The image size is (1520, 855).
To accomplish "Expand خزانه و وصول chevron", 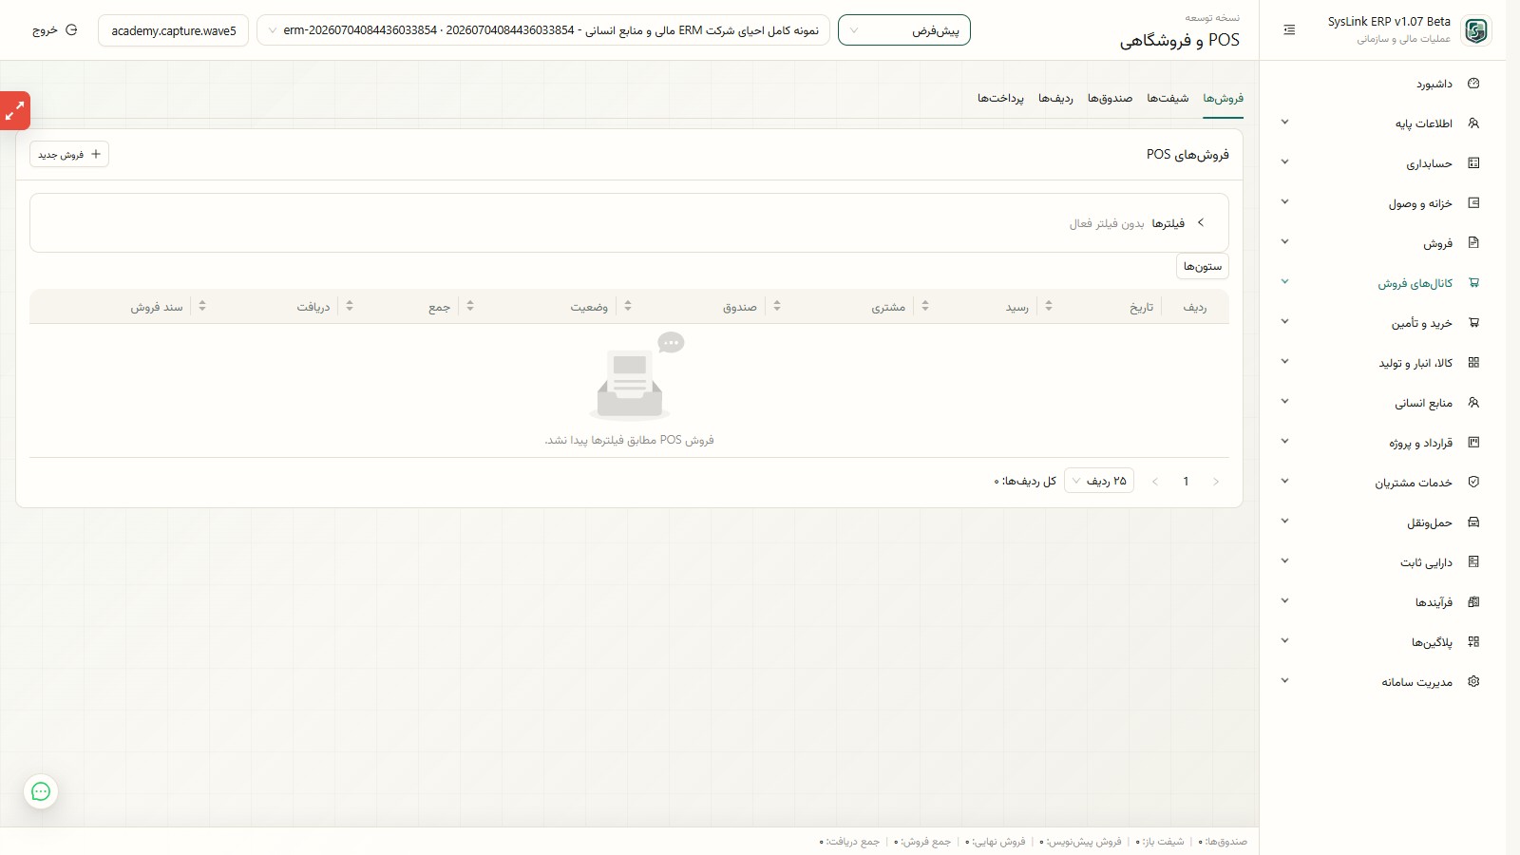I will [1284, 202].
